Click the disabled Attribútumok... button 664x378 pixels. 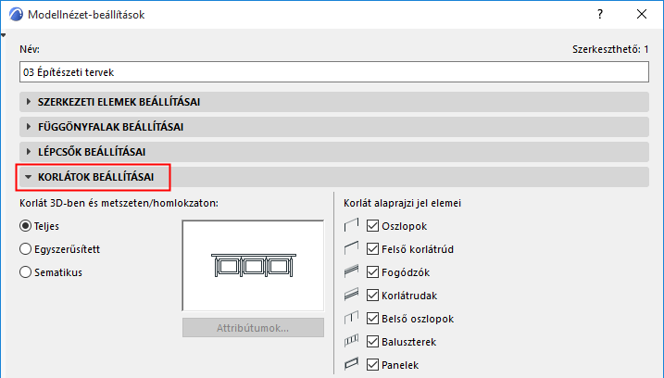[x=253, y=328]
